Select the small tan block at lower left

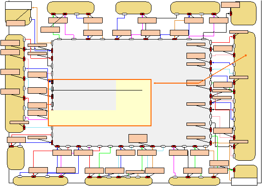[16, 158]
